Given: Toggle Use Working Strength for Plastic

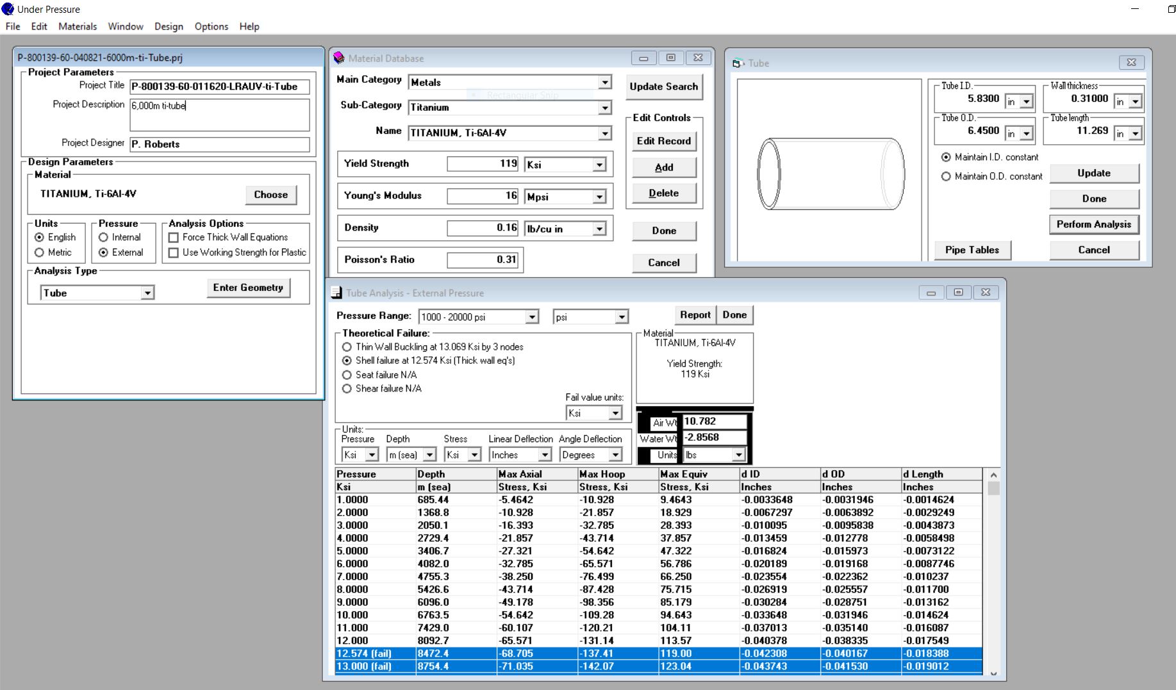Looking at the screenshot, I should 173,253.
